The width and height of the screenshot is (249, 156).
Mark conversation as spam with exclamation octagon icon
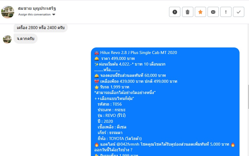(x=174, y=12)
